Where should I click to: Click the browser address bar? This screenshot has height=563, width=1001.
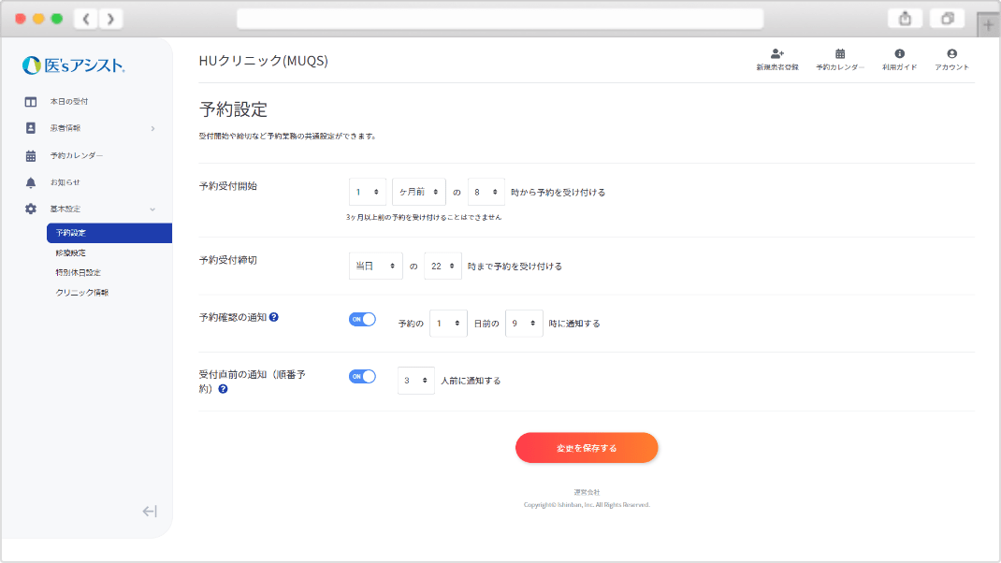500,19
